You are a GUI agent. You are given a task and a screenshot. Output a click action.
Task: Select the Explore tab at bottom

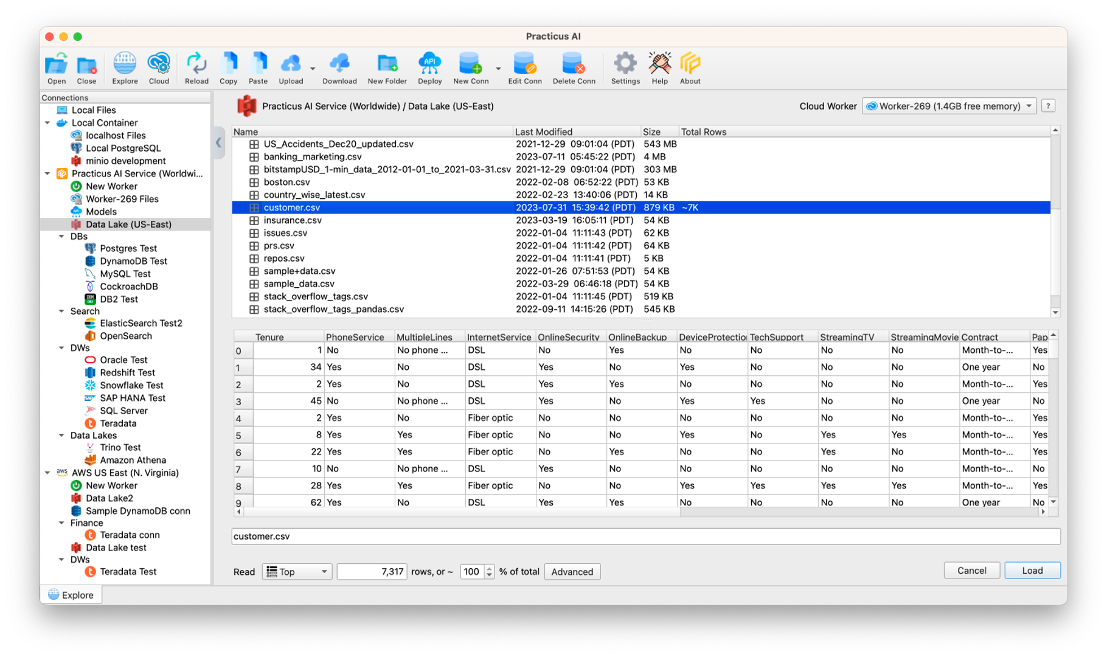point(71,595)
